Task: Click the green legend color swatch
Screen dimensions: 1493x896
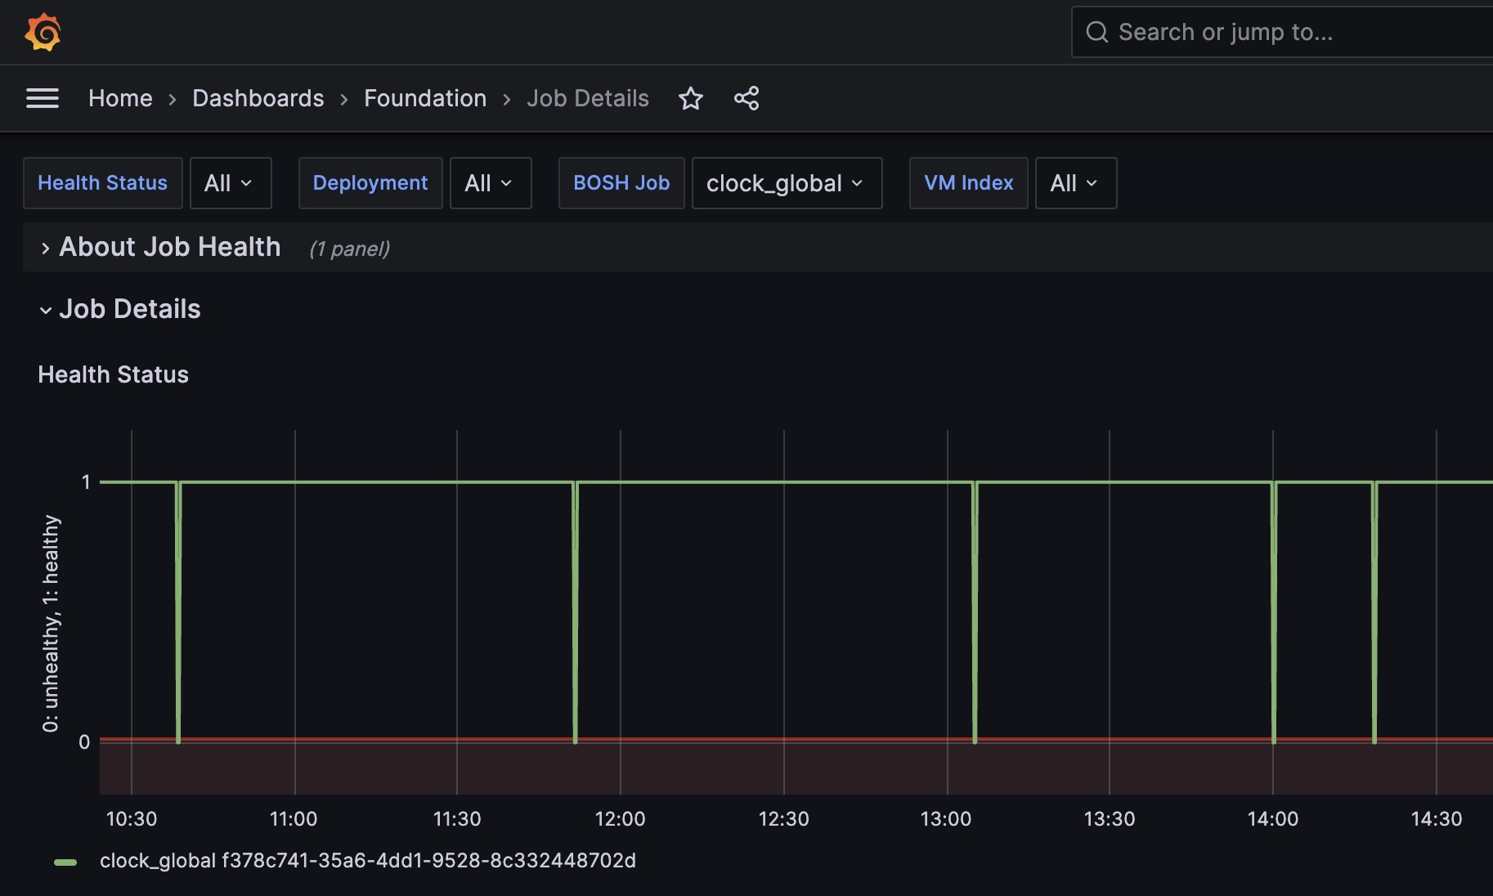Action: tap(65, 862)
